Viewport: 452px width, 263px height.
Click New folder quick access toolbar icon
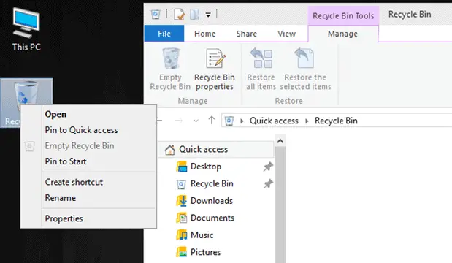(194, 14)
